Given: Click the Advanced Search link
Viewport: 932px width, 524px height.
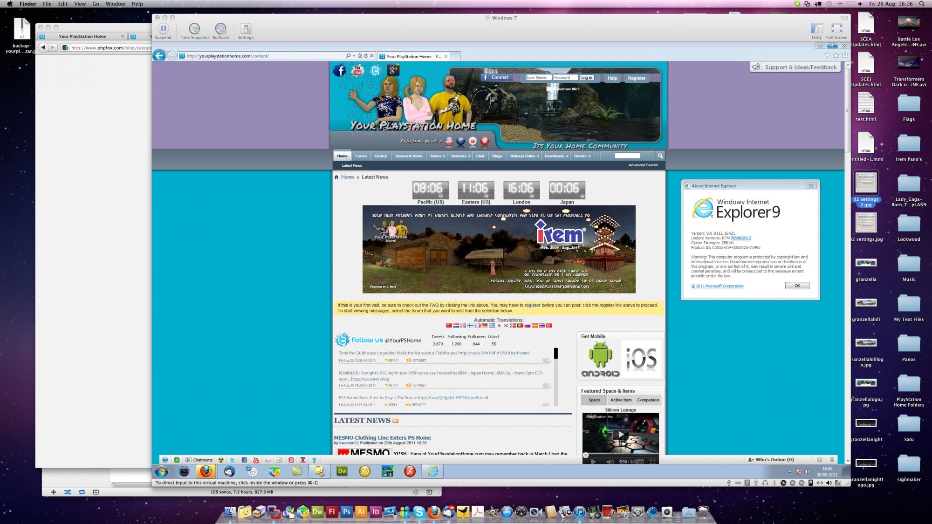Looking at the screenshot, I should point(643,165).
